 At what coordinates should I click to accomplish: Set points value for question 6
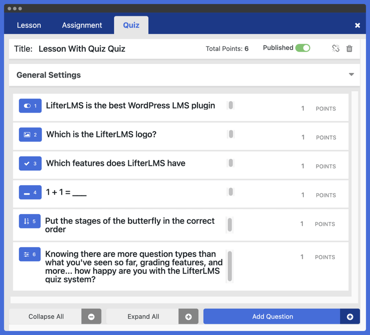click(302, 257)
